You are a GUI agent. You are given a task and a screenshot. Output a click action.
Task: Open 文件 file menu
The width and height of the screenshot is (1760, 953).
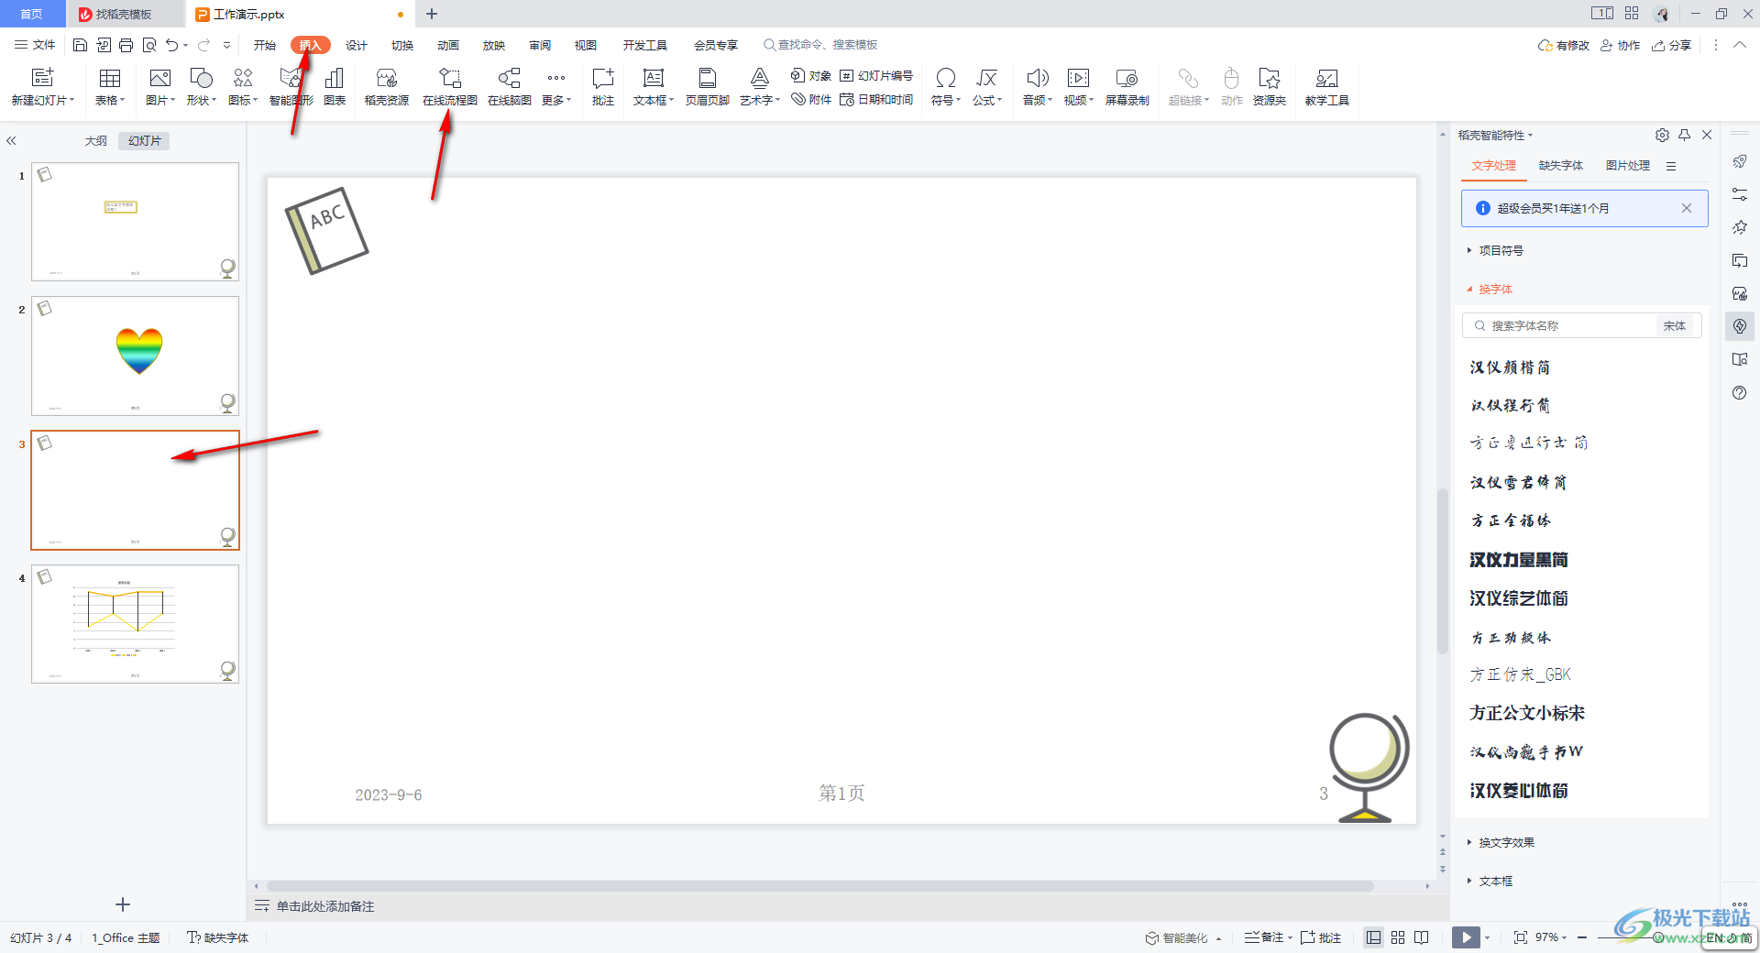click(x=35, y=45)
